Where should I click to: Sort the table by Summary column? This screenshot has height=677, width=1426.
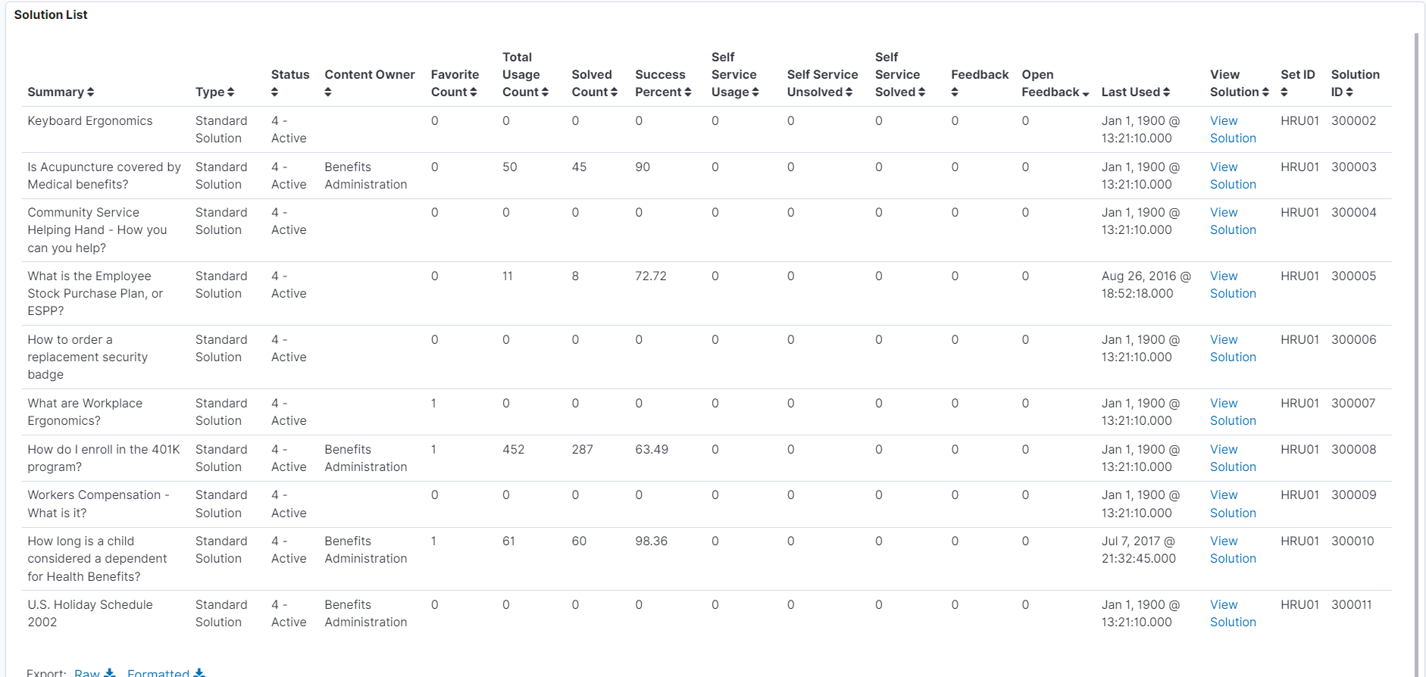(x=90, y=92)
